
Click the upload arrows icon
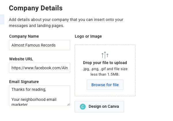point(105,55)
